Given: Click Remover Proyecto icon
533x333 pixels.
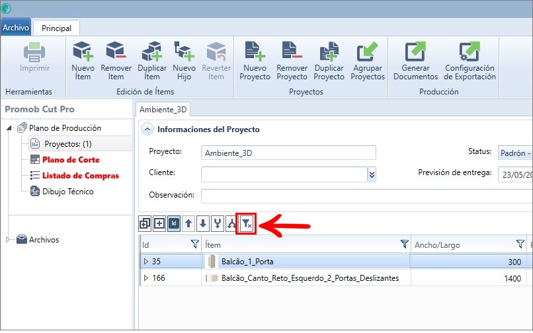Looking at the screenshot, I should [x=292, y=51].
